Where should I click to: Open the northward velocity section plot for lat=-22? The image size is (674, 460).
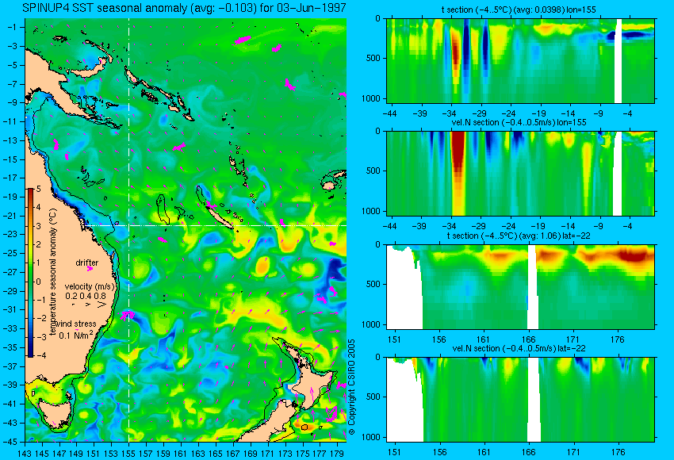[x=520, y=400]
